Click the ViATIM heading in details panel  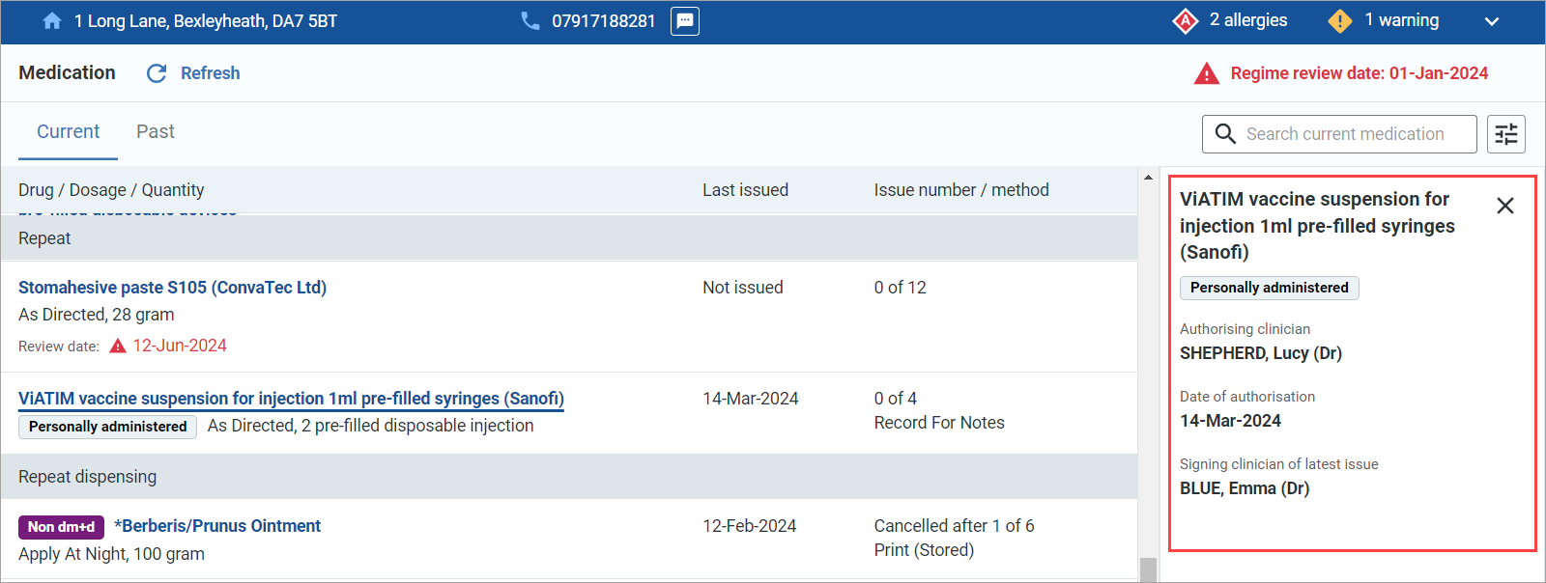(x=1317, y=226)
